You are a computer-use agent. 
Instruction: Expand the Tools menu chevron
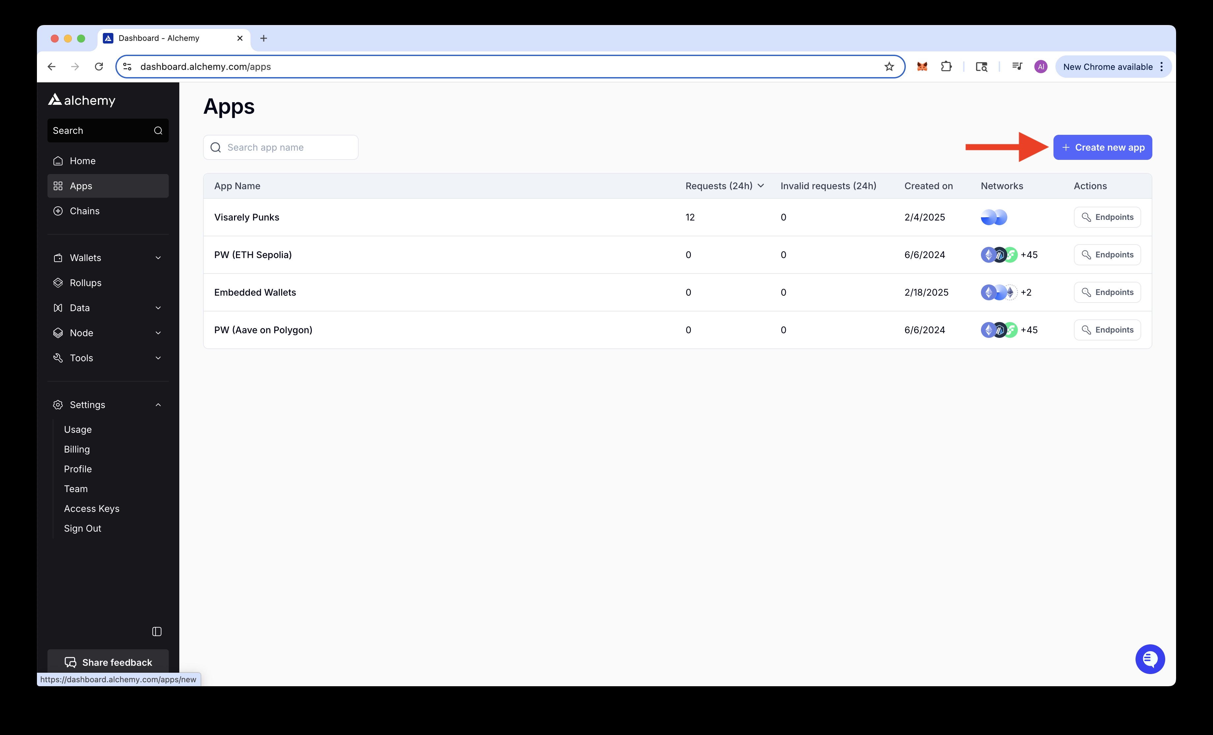pos(158,358)
